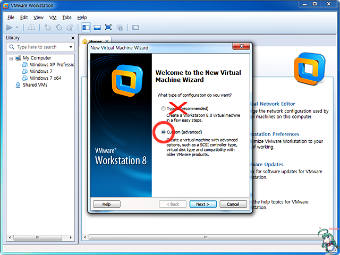Maximize the VMware Workstation window
The image size is (340, 255).
click(315, 4)
